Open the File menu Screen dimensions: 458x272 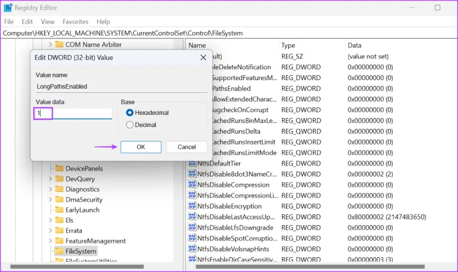tap(9, 22)
